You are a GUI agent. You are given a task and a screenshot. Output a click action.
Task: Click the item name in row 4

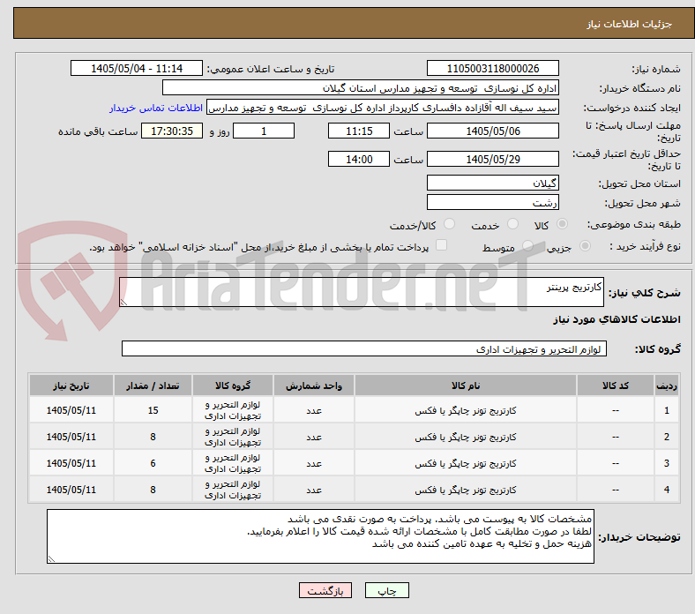tap(466, 490)
